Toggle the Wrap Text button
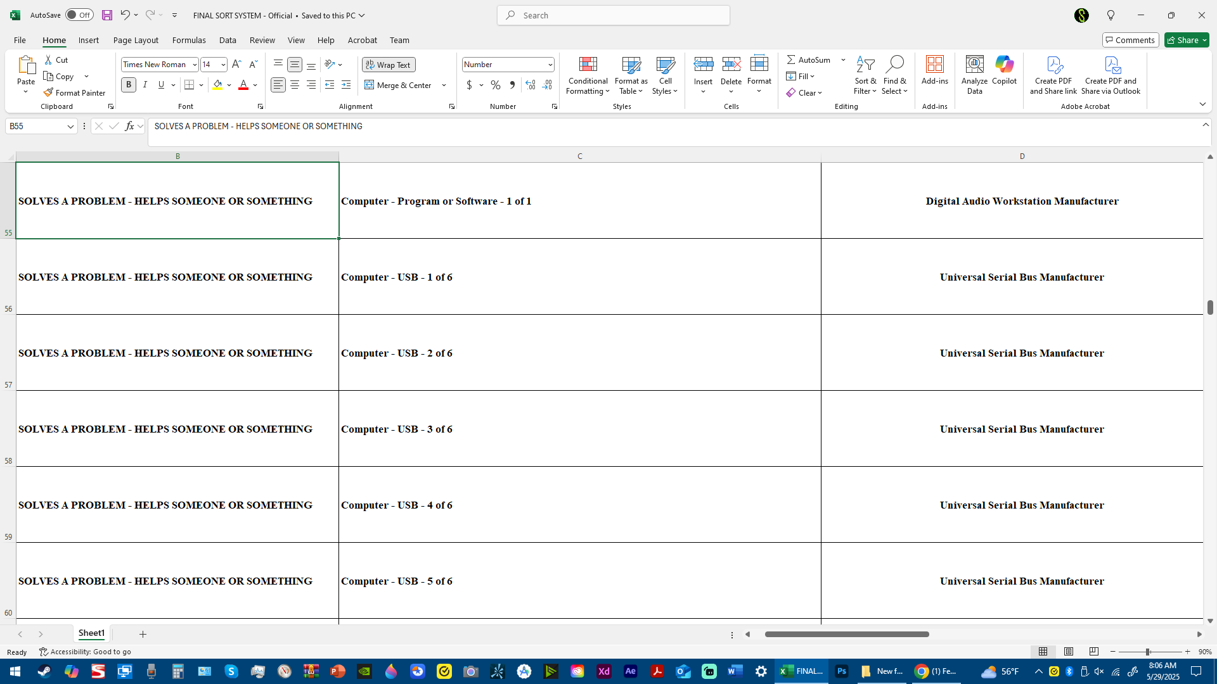This screenshot has width=1217, height=684. click(389, 65)
